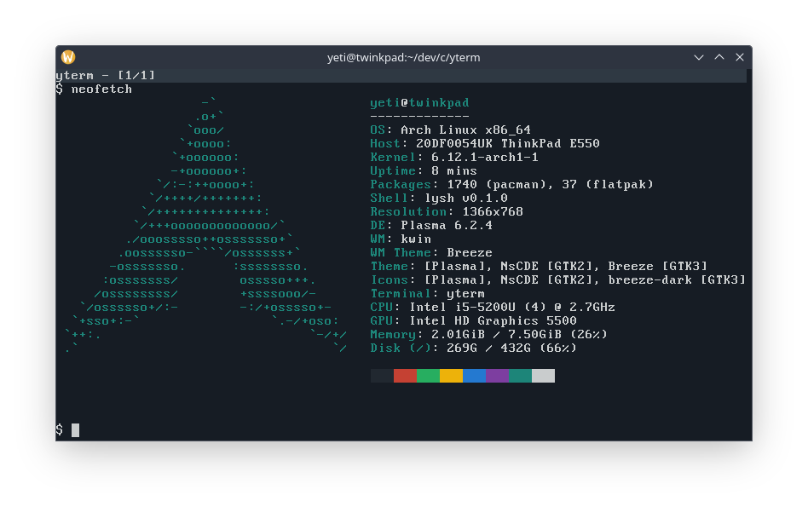Click the blue color block in palette

point(475,376)
